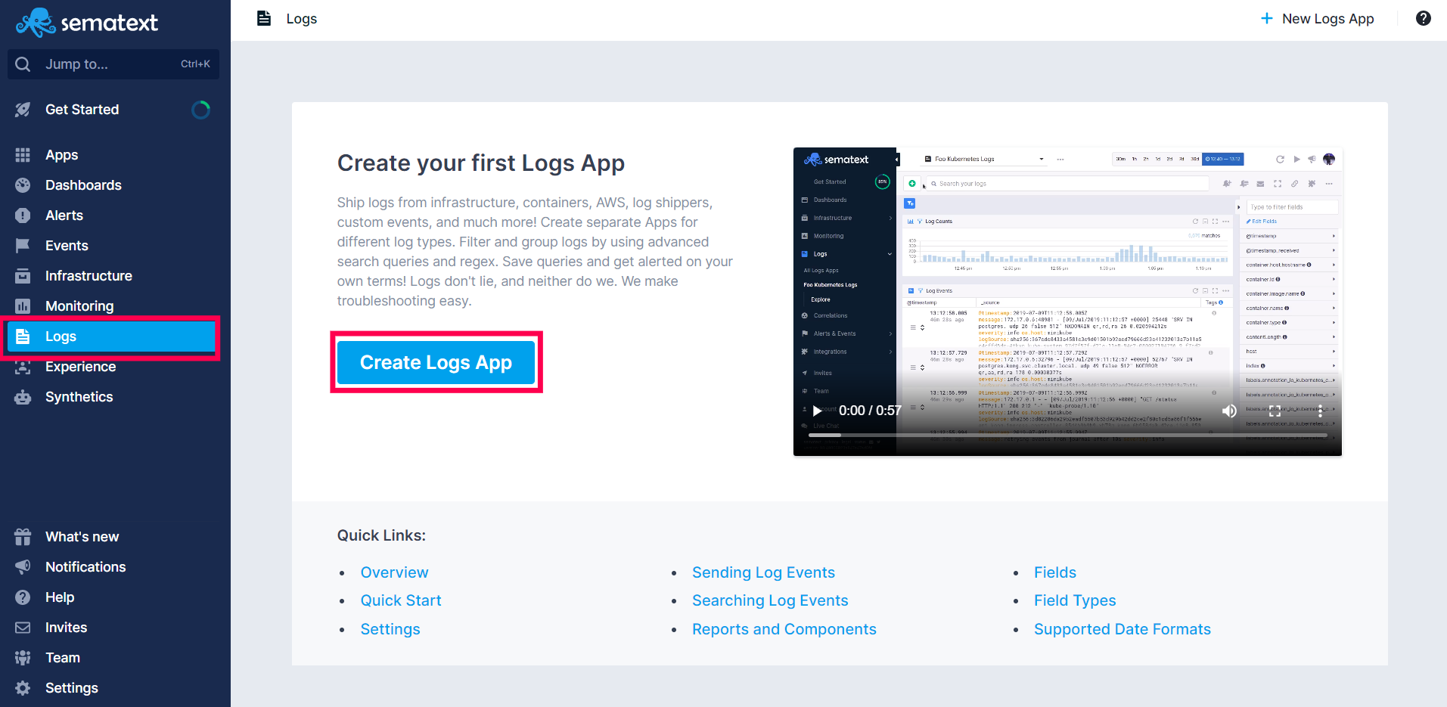Click the Monitoring chart icon in sidebar

pyautogui.click(x=23, y=306)
